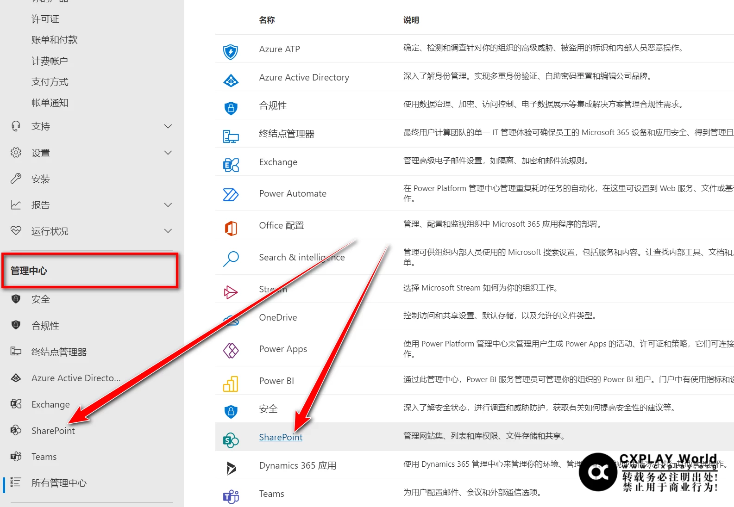Open 计费帐户 in sidebar

point(50,61)
